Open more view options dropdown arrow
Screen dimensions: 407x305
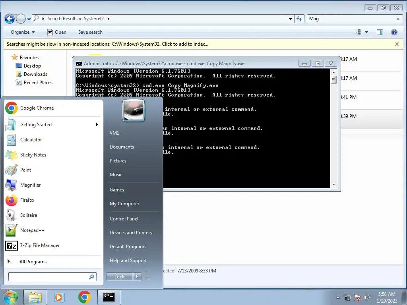[x=366, y=32]
